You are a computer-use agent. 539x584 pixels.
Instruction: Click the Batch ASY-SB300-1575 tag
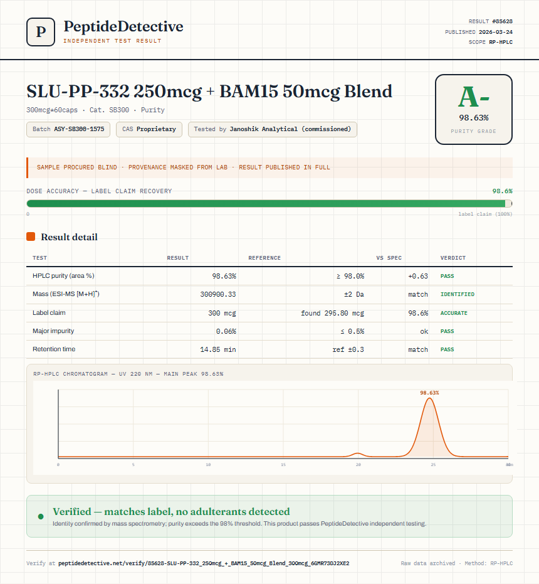[x=68, y=129]
